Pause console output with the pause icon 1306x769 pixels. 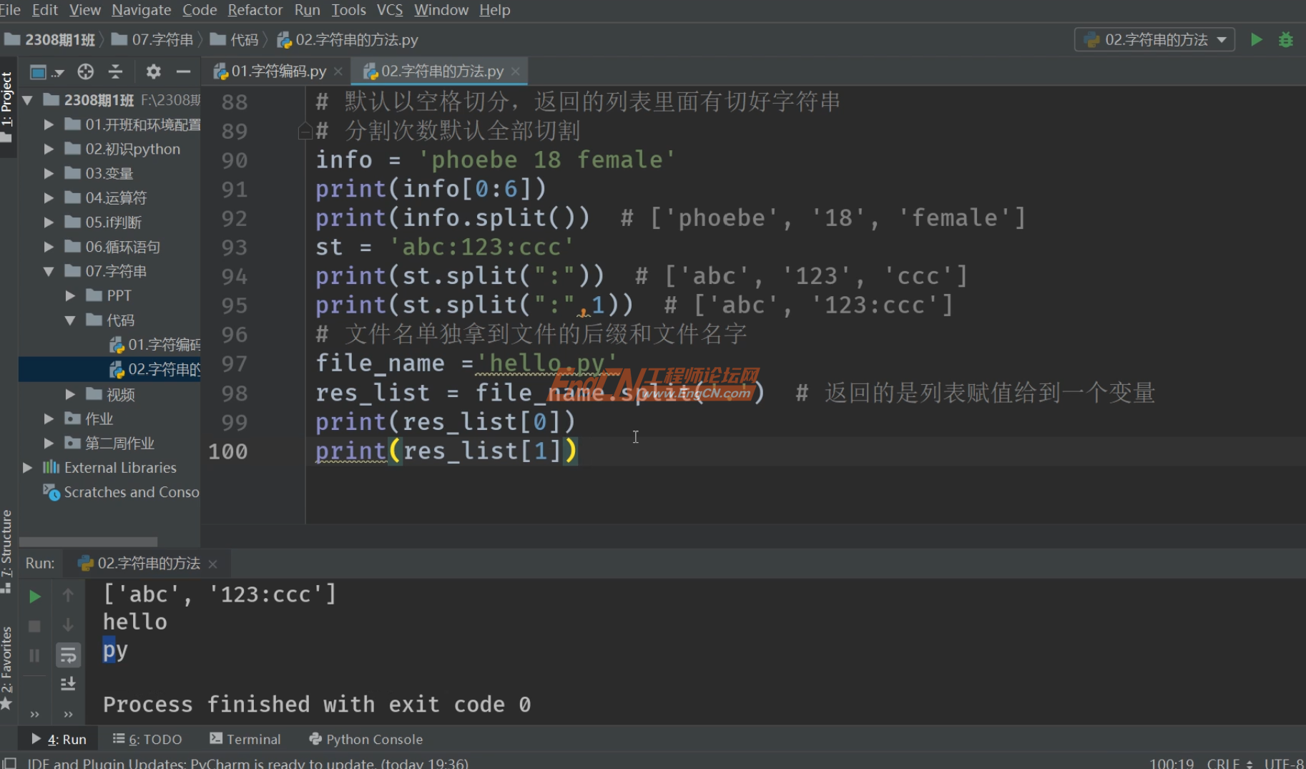34,655
